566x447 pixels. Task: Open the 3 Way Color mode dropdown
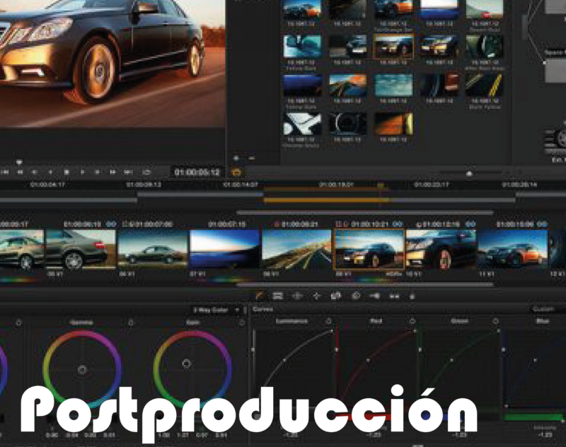pos(216,310)
